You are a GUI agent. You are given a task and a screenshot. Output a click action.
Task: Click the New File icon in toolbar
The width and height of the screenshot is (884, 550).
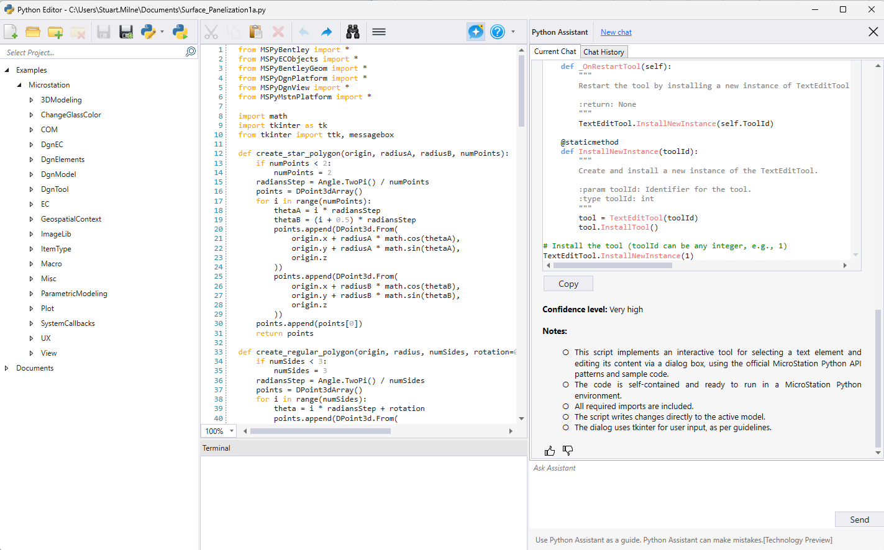(11, 32)
